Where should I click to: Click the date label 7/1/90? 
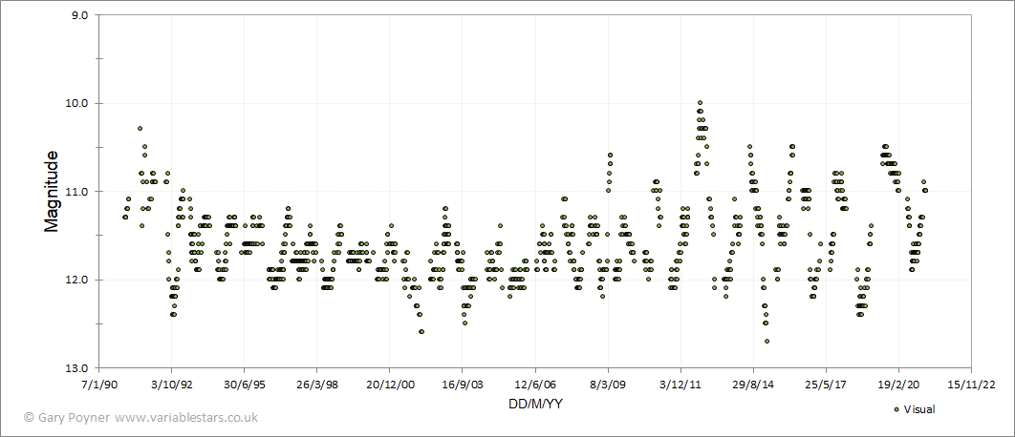point(99,384)
